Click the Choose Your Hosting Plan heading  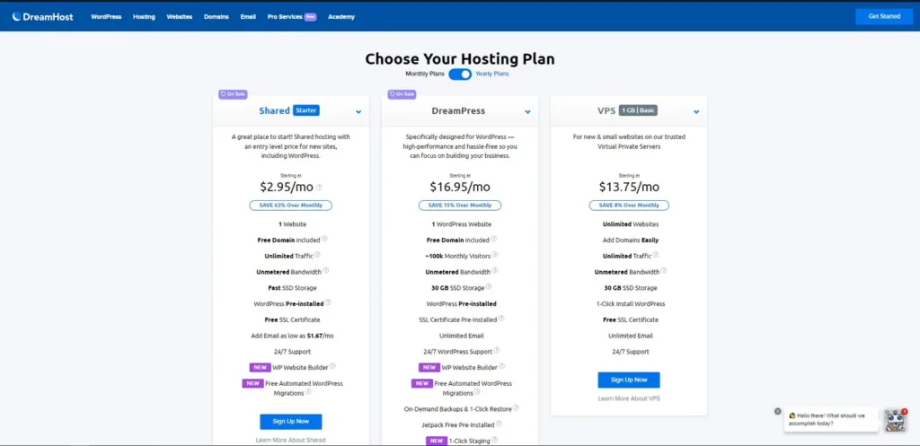[460, 58]
